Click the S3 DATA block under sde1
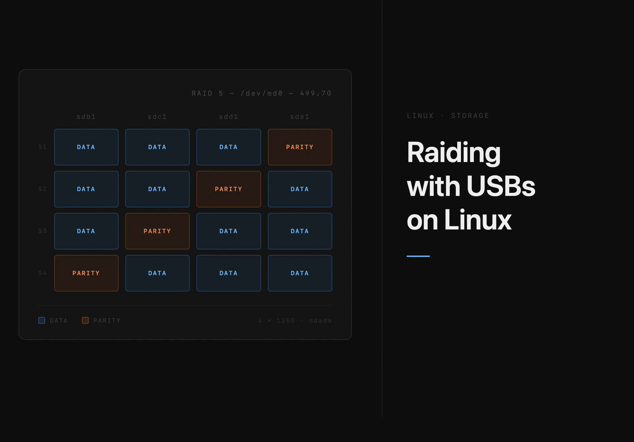 tap(300, 231)
